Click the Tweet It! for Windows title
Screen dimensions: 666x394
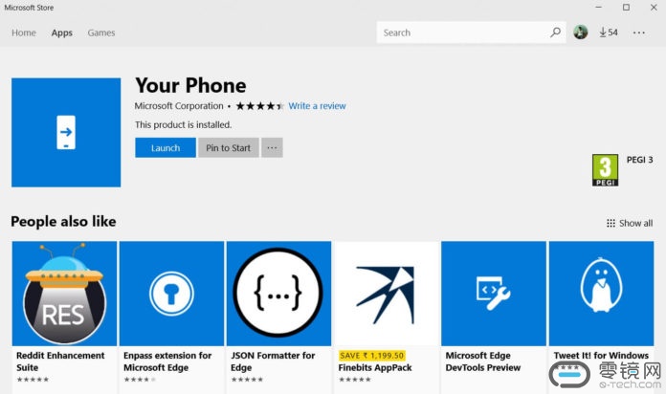(601, 356)
